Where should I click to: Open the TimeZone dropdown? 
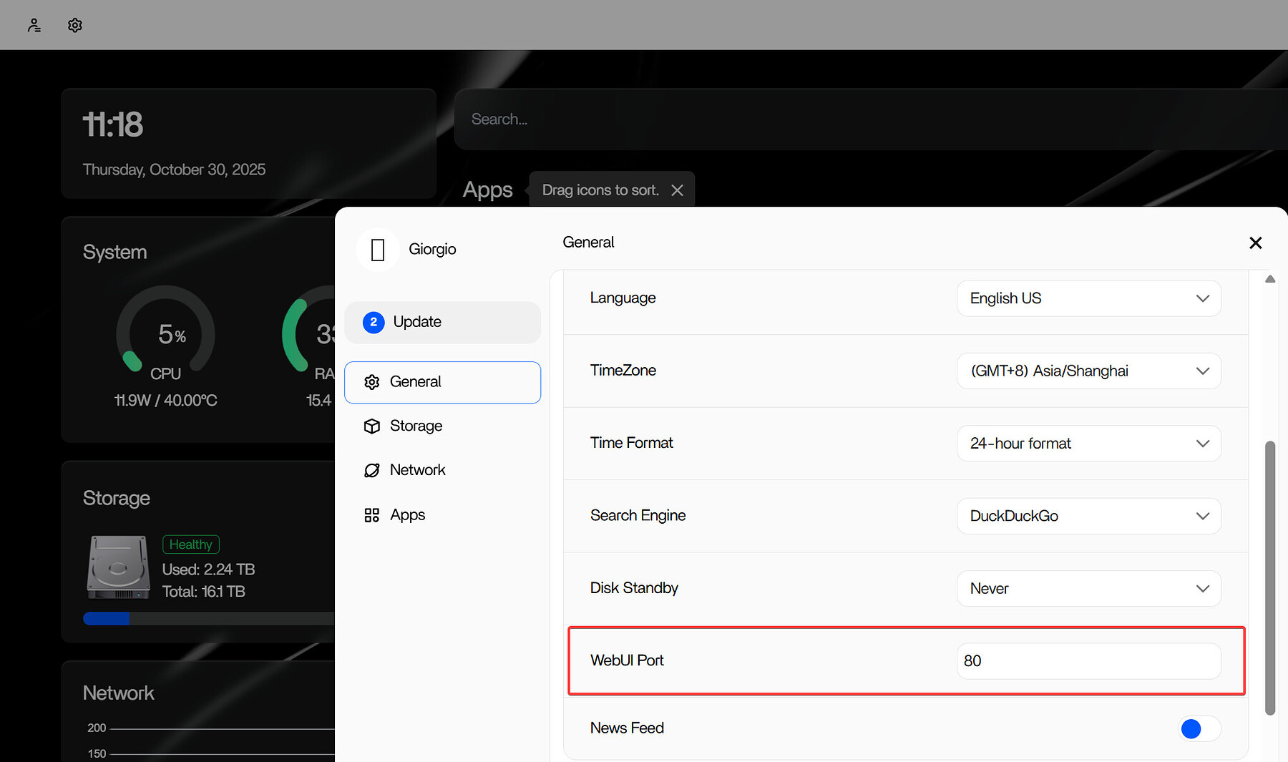click(1088, 371)
